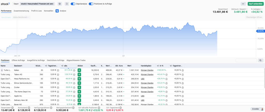This screenshot has height=112, width=265.
Task: Click info icon next to Kakao 811,20 €
Action: [x=74, y=70]
